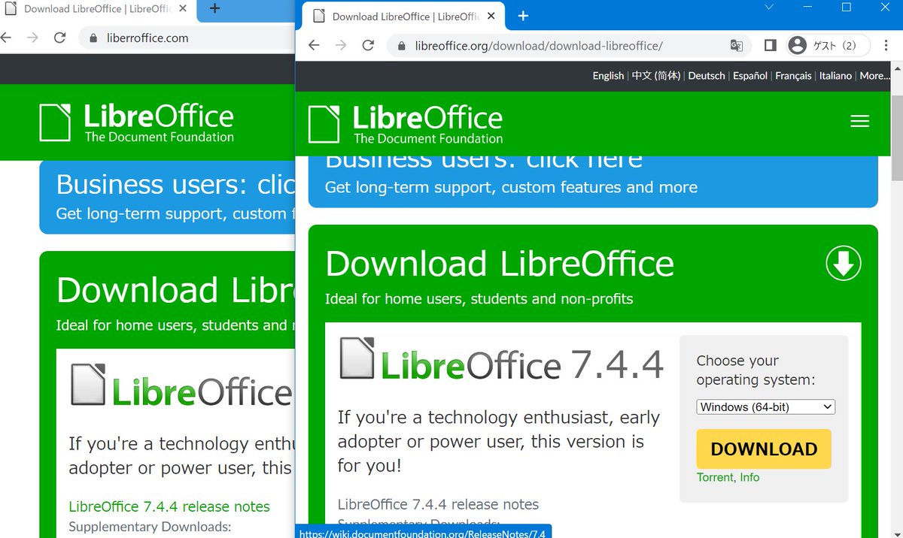Close the tab in the back browser window

[x=183, y=8]
